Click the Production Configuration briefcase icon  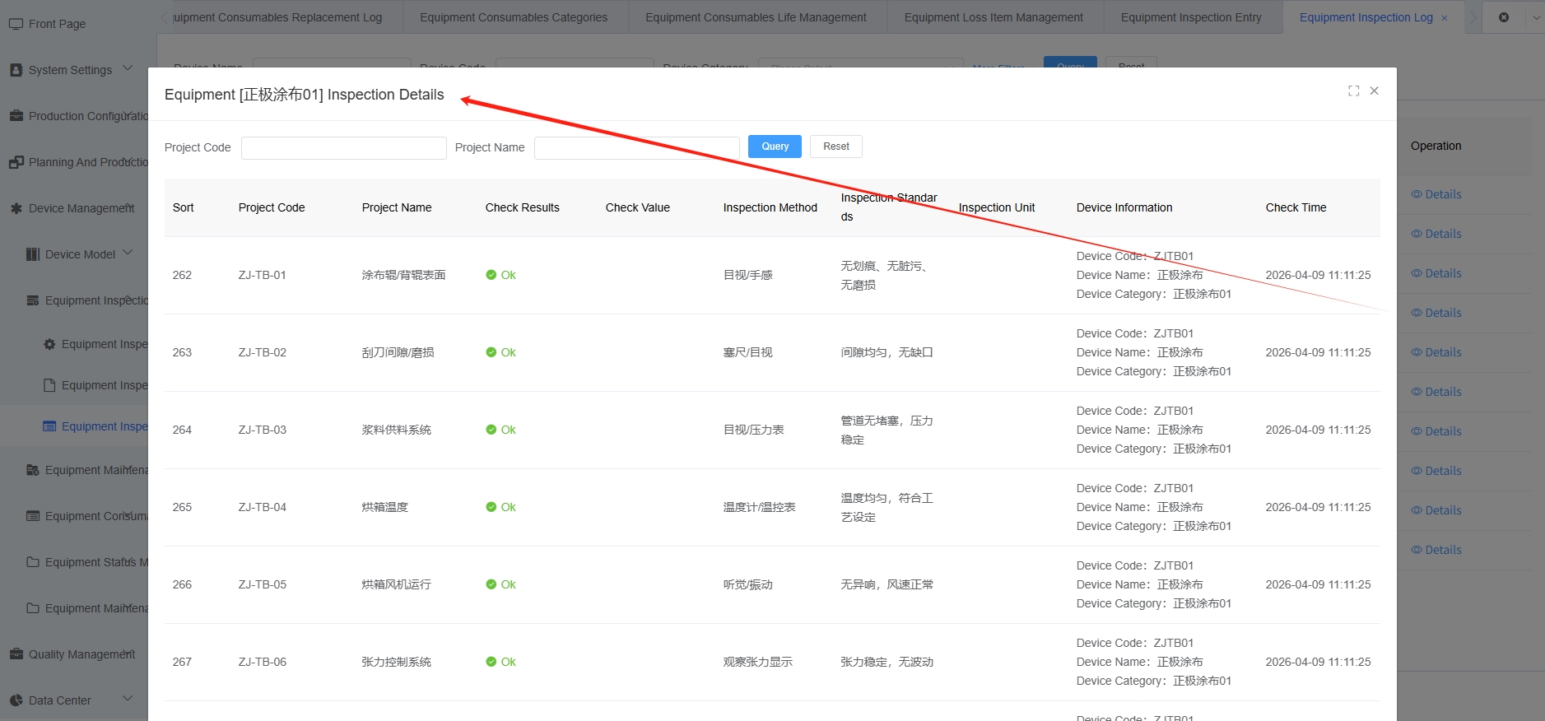tap(16, 116)
